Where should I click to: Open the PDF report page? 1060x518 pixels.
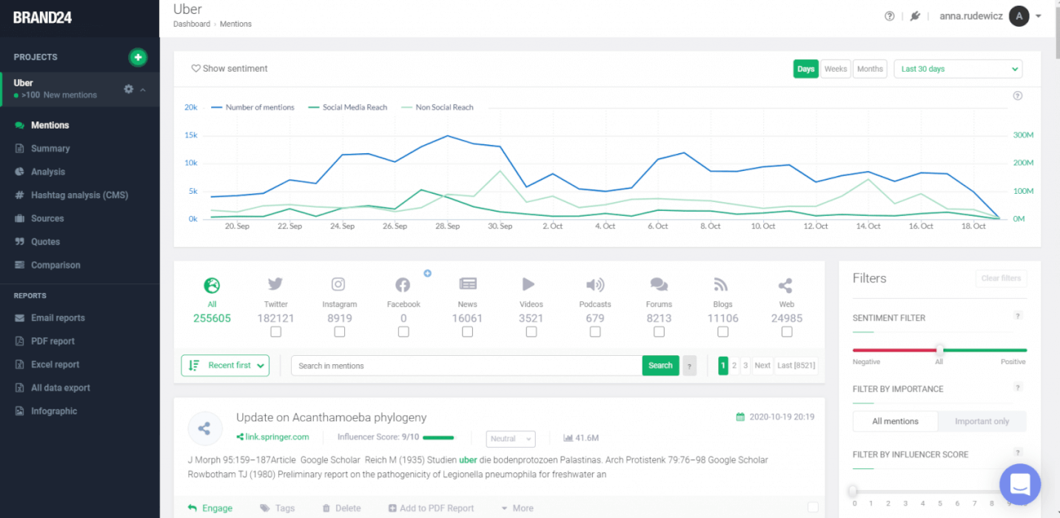click(x=53, y=341)
